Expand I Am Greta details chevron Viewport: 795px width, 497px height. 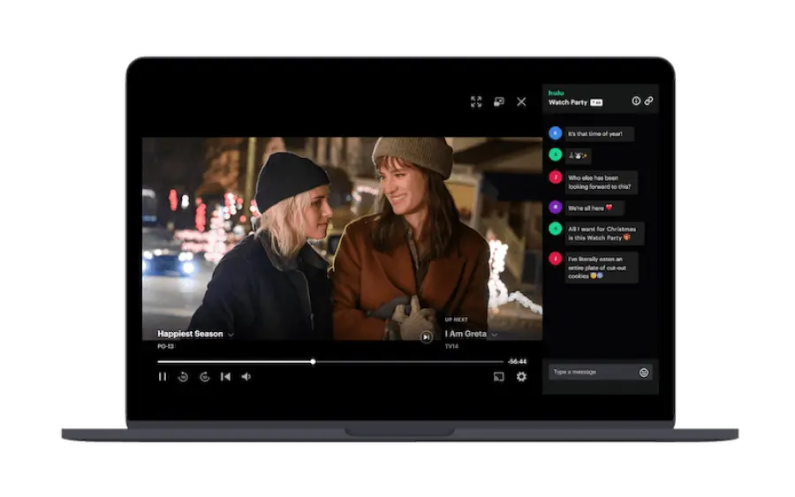pos(495,335)
